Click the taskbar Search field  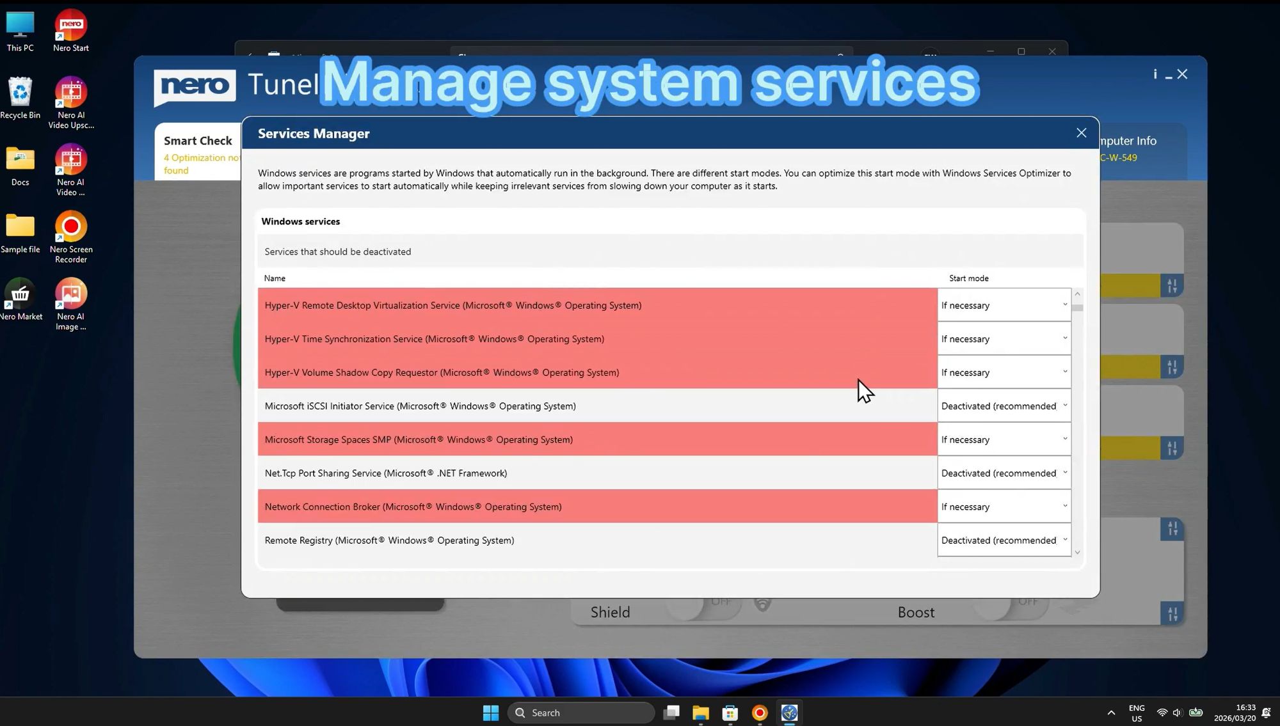pyautogui.click(x=579, y=712)
